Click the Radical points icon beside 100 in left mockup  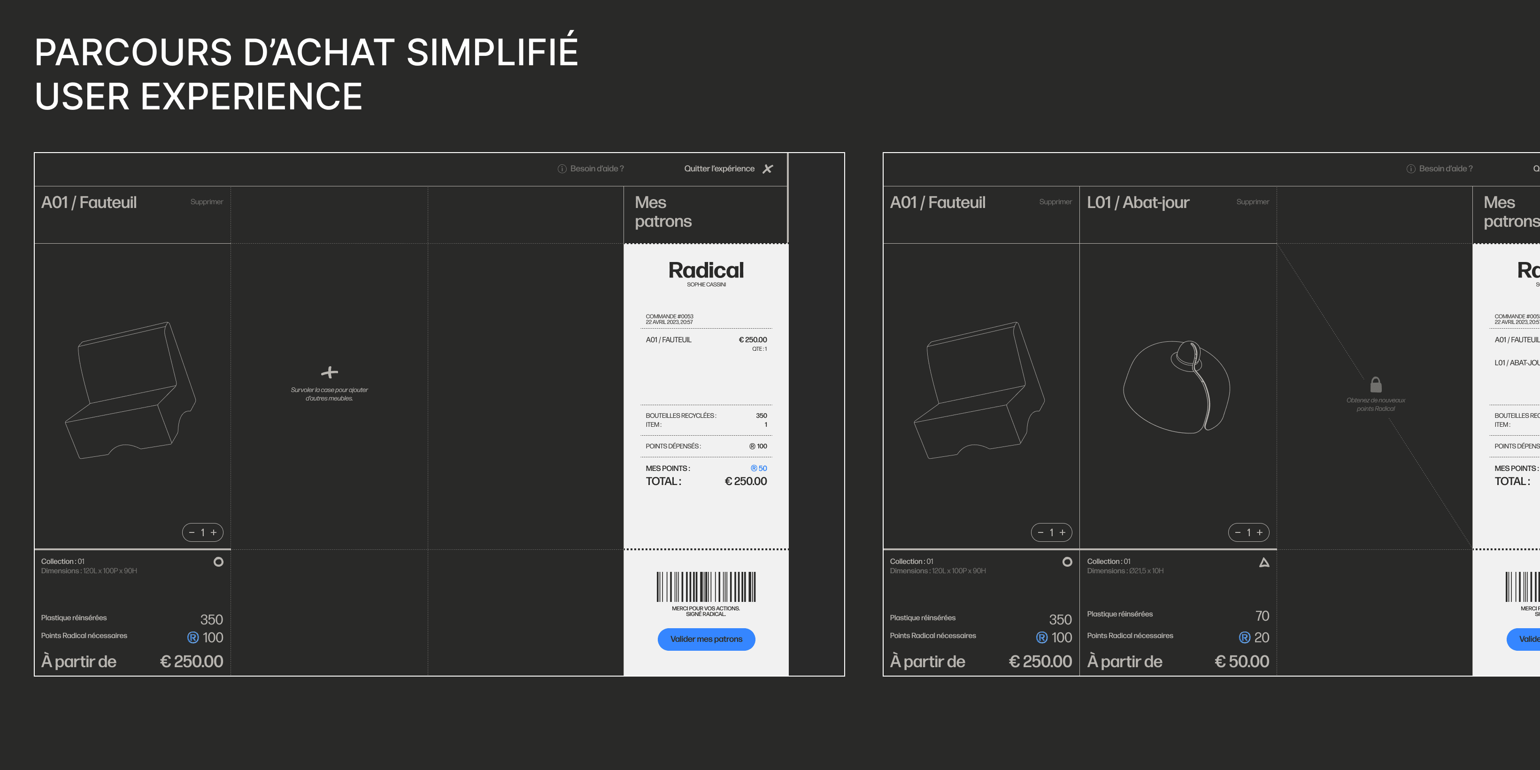(x=193, y=638)
